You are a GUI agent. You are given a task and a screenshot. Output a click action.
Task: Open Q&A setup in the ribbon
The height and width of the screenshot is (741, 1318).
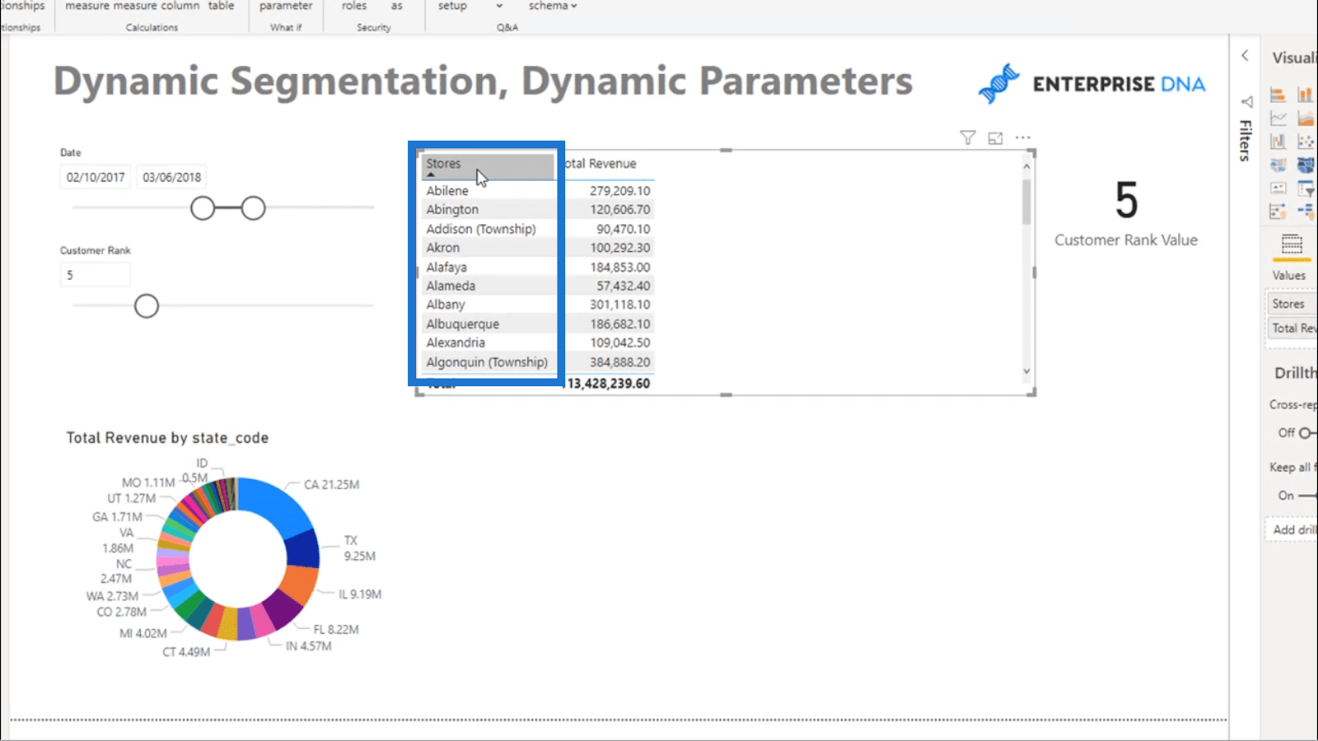click(x=452, y=6)
